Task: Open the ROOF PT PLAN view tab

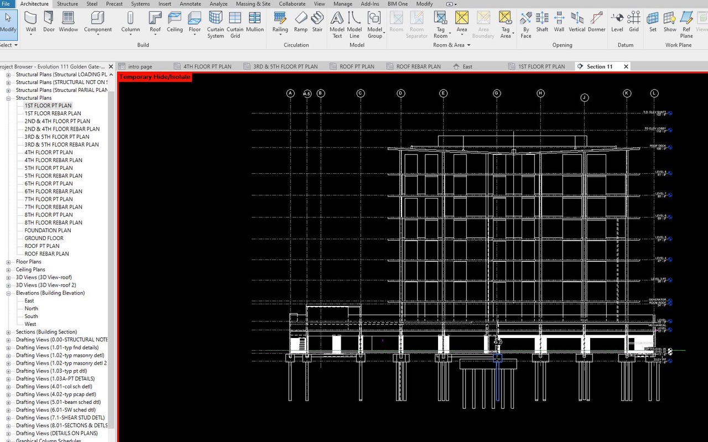Action: click(356, 66)
